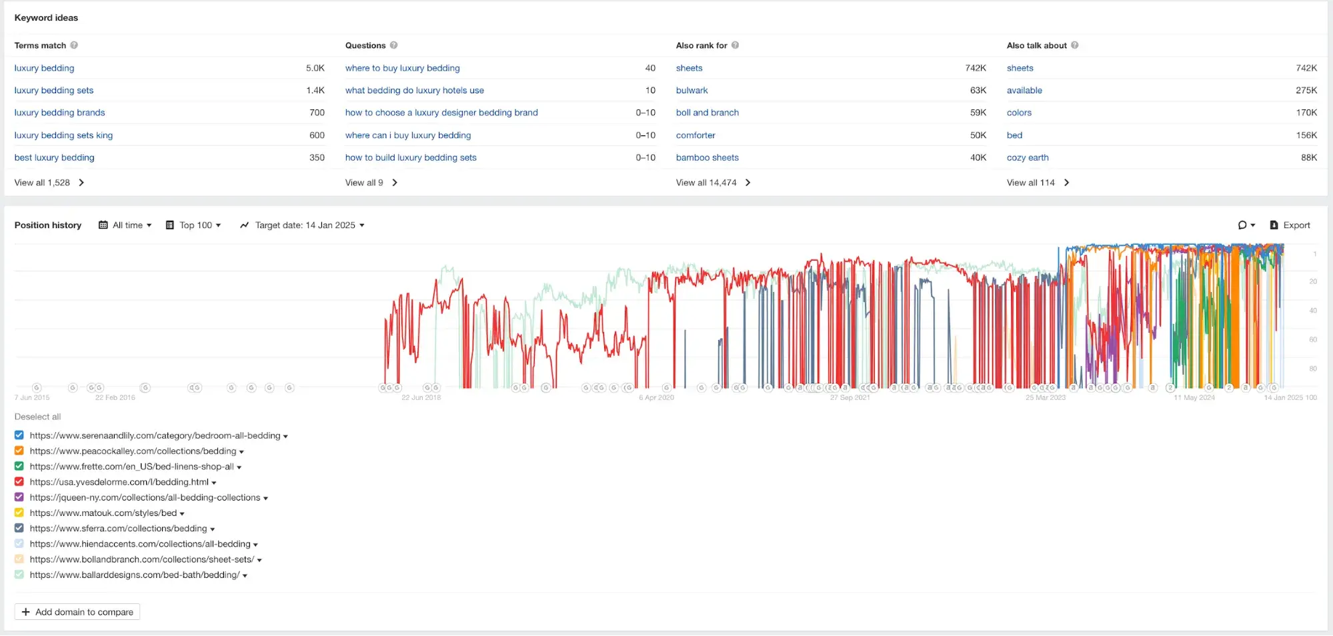Screen dimensions: 1333x636
Task: Click the trend line icon beside Target date
Action: click(x=244, y=225)
